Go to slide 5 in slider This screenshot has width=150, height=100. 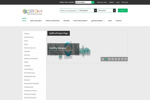[116, 59]
